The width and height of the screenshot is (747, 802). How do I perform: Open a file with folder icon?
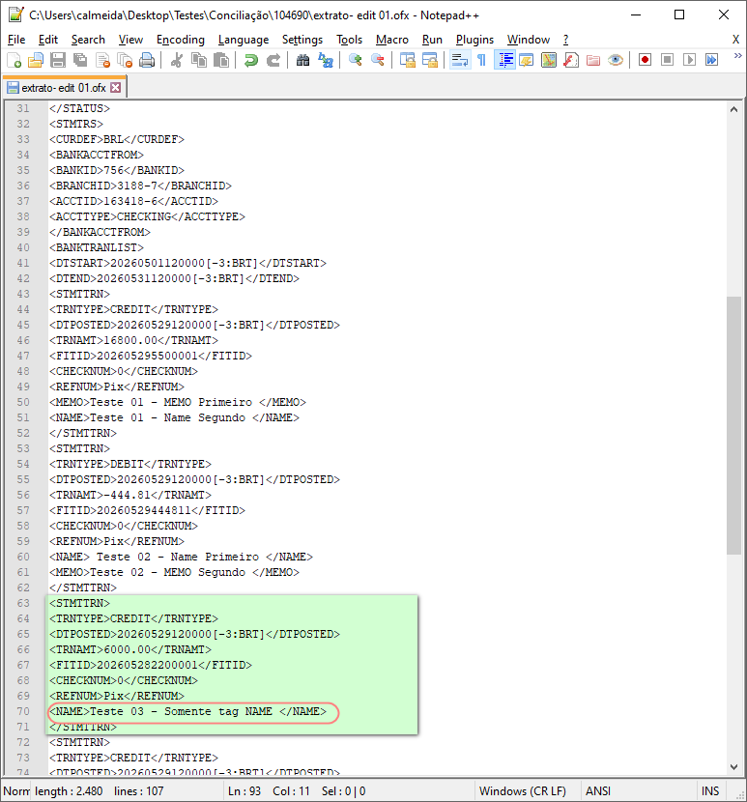click(36, 60)
